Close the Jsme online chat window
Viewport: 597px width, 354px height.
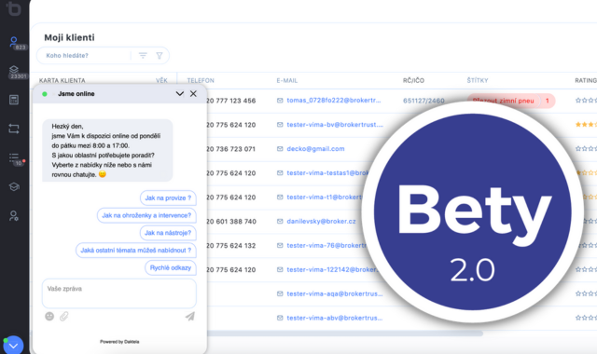coord(193,93)
